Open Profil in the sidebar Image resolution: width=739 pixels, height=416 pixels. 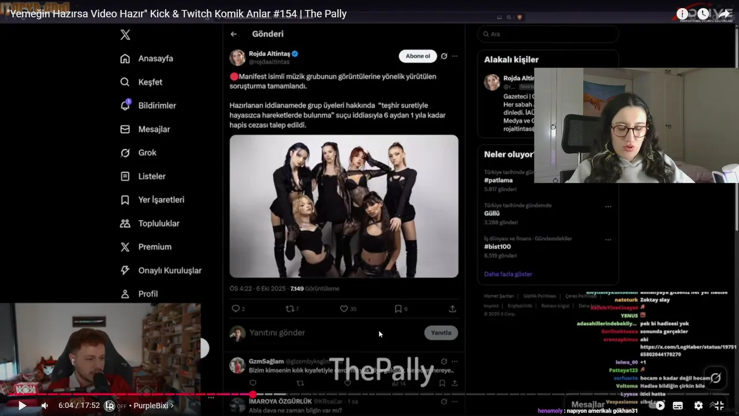click(x=139, y=294)
